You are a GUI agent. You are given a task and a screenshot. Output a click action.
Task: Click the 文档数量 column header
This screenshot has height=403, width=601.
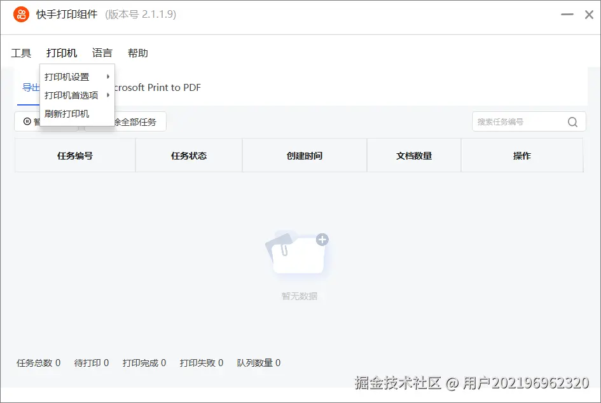(414, 156)
